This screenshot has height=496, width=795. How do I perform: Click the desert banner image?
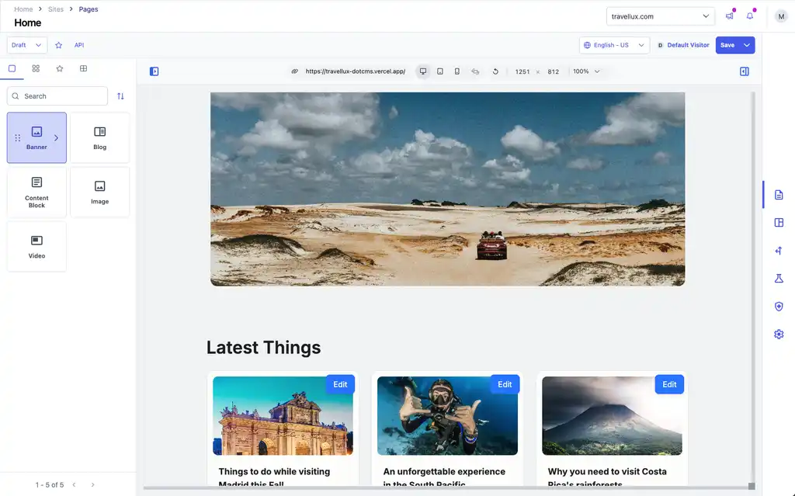coord(448,189)
